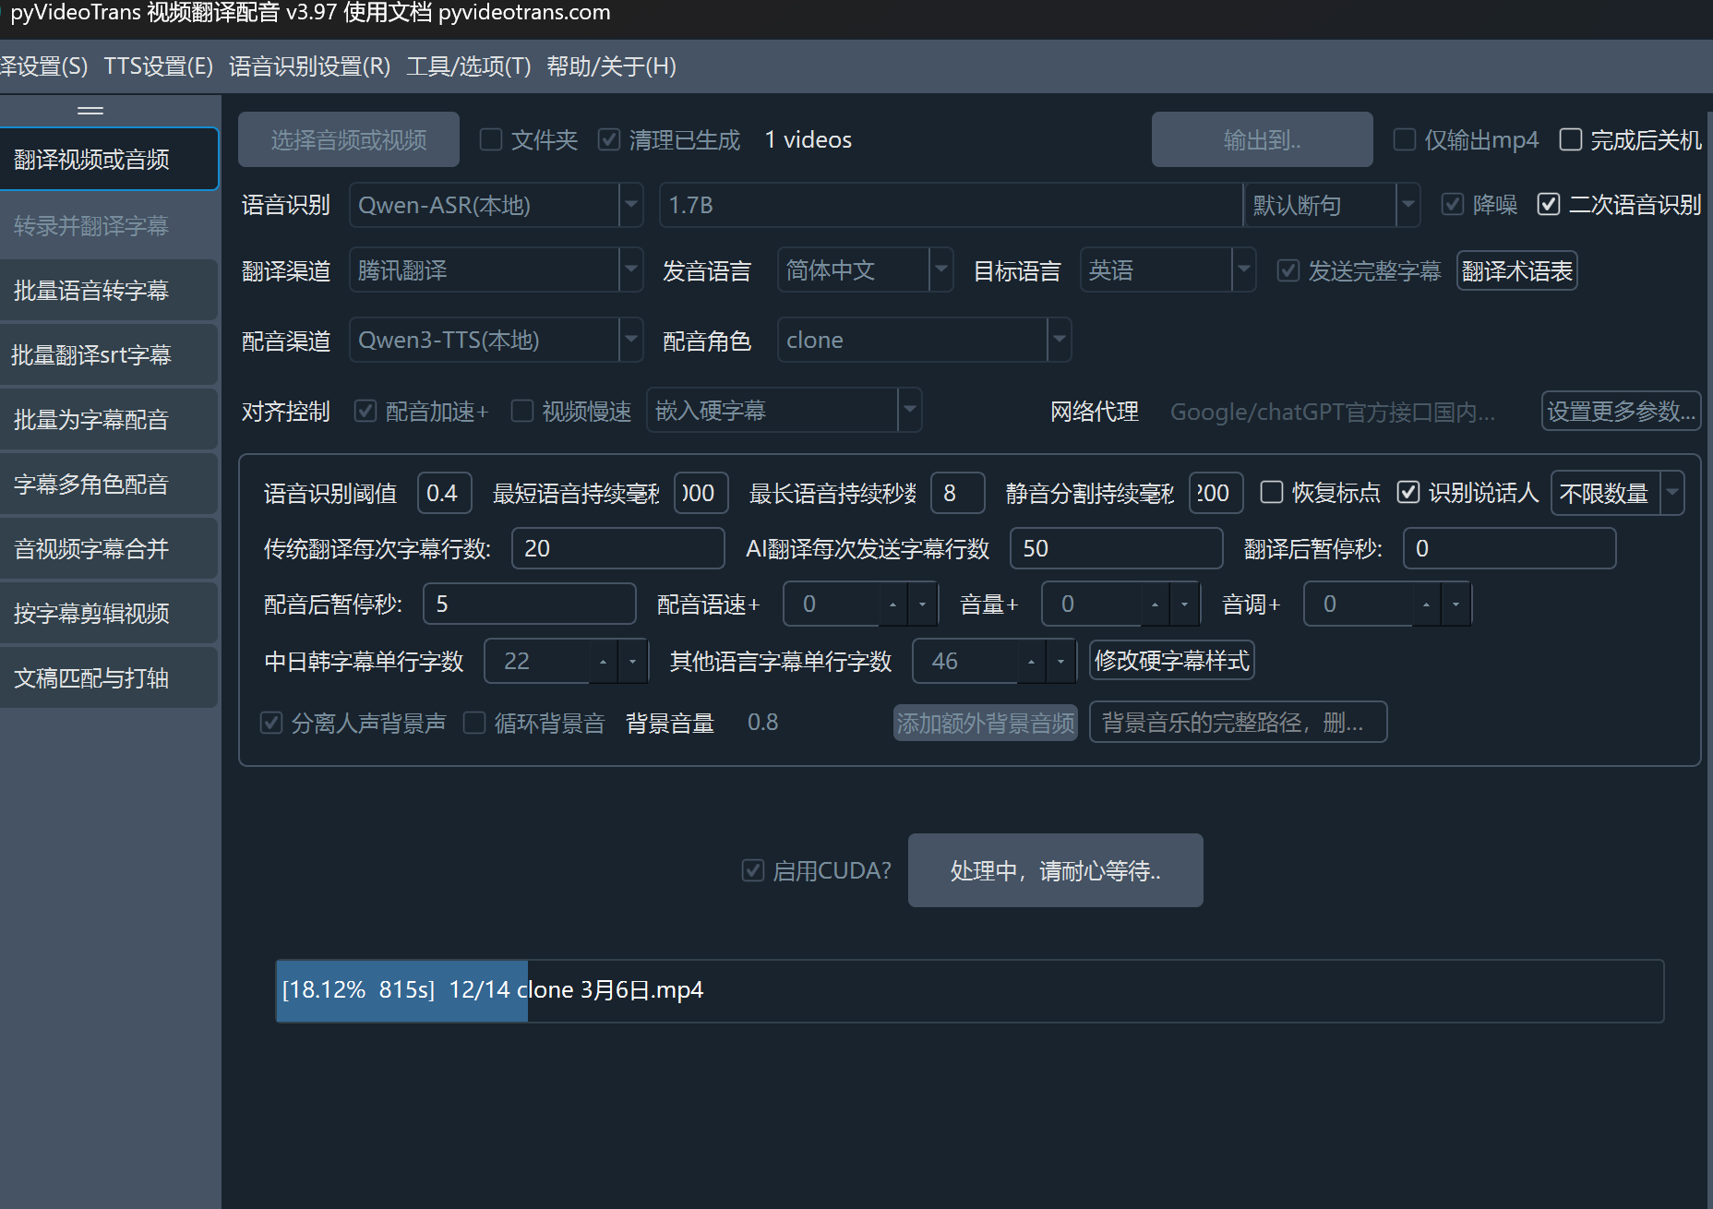The image size is (1713, 1209).
Task: Click the 翻译术语表 button
Action: tap(1516, 269)
